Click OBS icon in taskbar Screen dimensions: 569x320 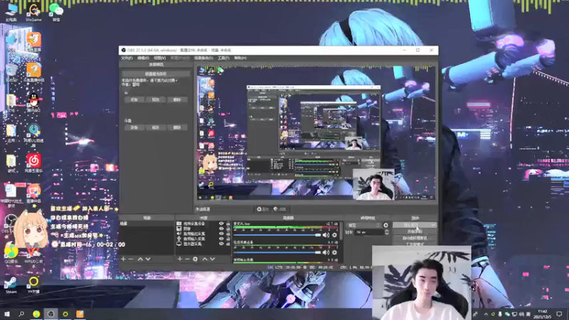coord(50,314)
